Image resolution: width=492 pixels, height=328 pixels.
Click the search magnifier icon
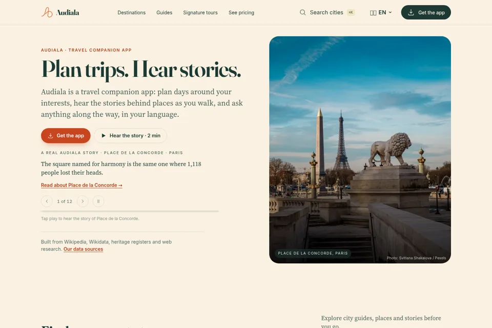coord(302,12)
